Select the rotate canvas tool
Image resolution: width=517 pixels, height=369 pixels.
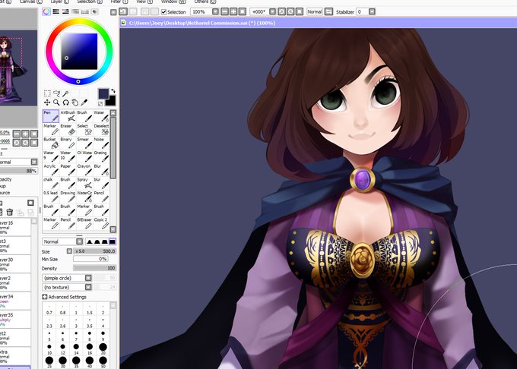point(65,102)
